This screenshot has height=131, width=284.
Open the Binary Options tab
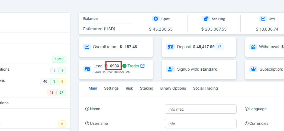point(173,88)
